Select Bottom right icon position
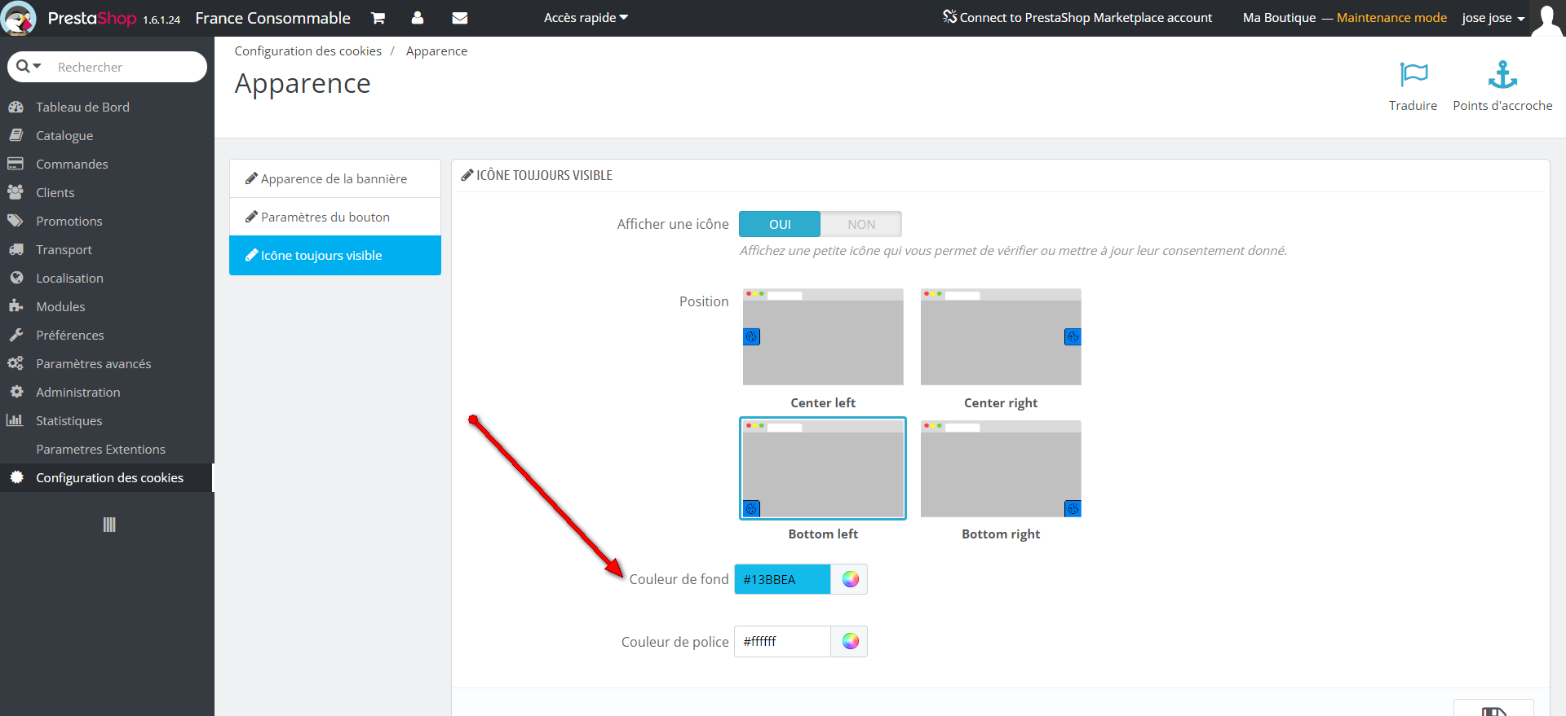 (1001, 468)
